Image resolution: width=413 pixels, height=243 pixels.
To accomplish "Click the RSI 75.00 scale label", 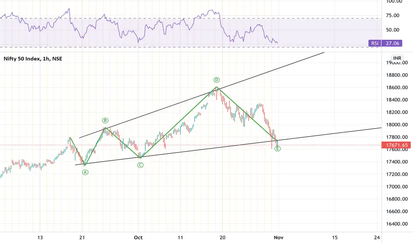I will (393, 15).
